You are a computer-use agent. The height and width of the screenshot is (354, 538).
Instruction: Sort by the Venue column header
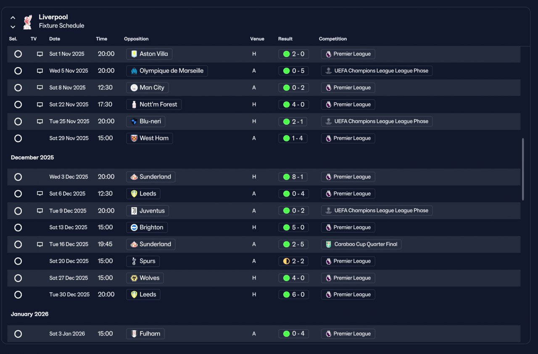pyautogui.click(x=257, y=39)
